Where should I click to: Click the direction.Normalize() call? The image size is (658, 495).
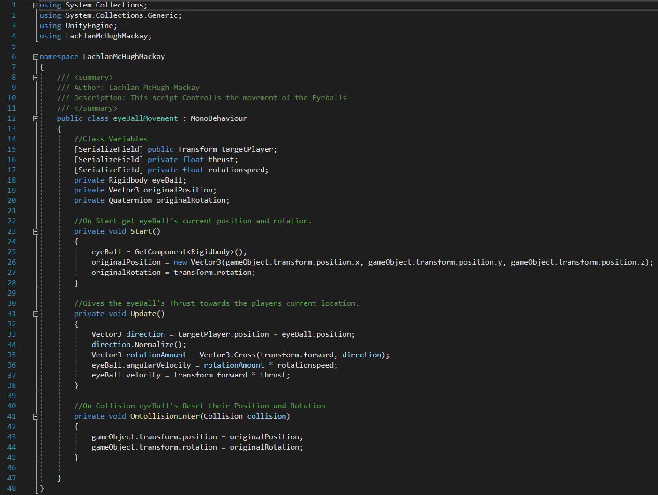pos(138,345)
